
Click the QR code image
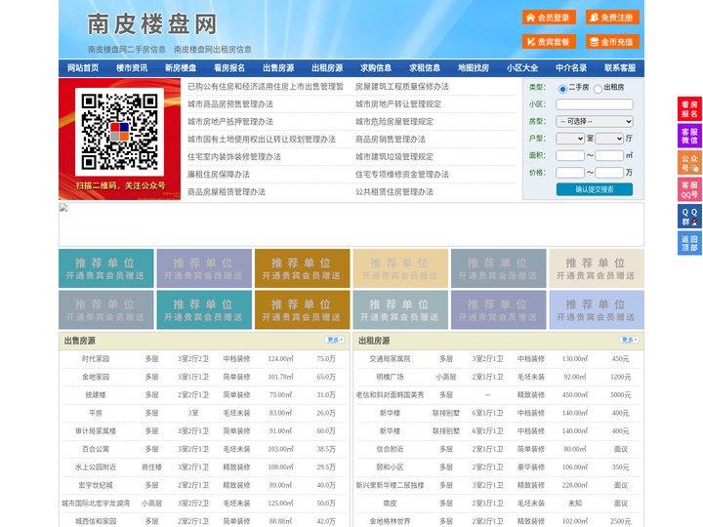tap(119, 132)
